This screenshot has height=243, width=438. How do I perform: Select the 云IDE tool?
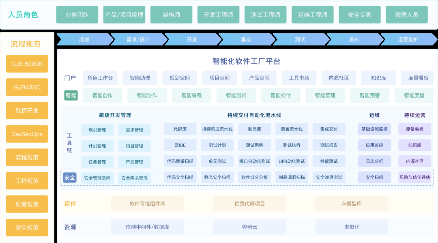coord(180,145)
